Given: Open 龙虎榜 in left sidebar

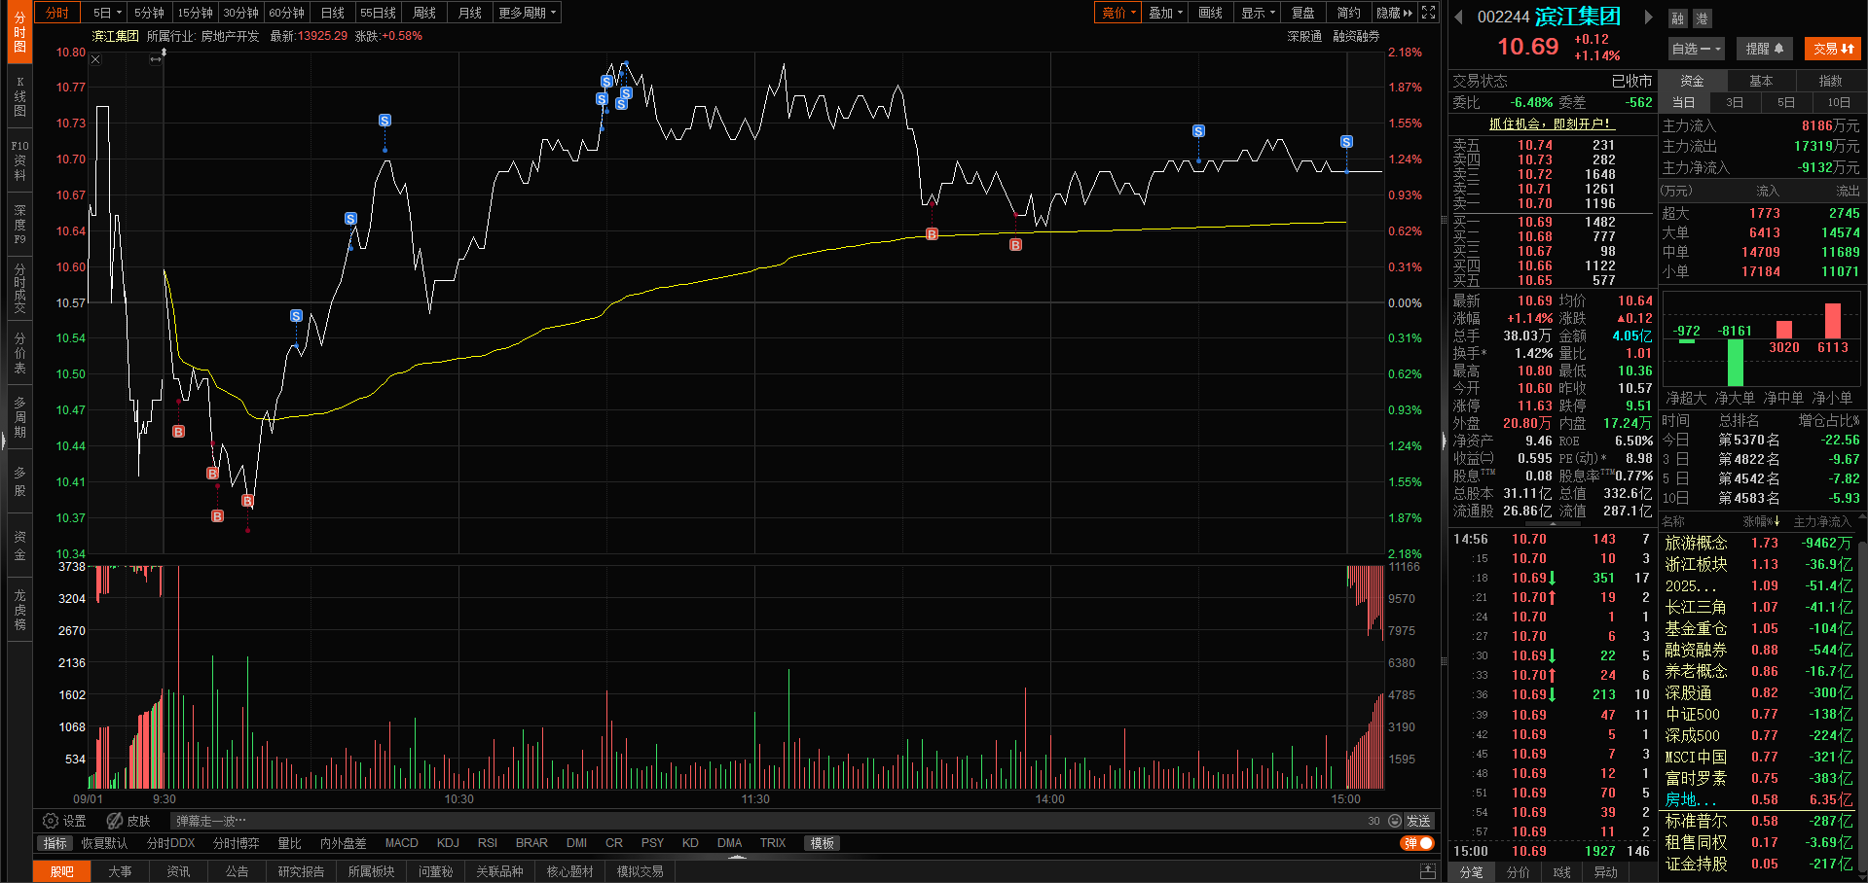Looking at the screenshot, I should click(x=19, y=610).
